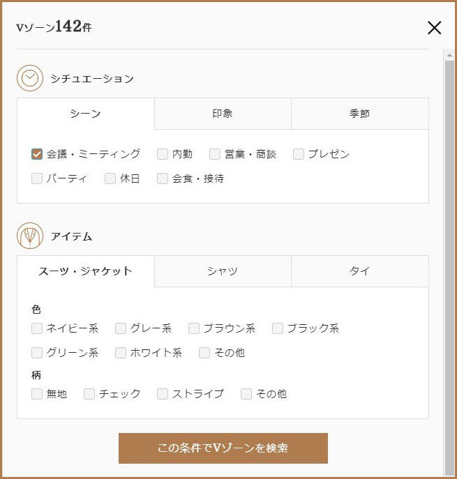Check the ネイビー系 color option
Image resolution: width=457 pixels, height=479 pixels.
[x=38, y=328]
